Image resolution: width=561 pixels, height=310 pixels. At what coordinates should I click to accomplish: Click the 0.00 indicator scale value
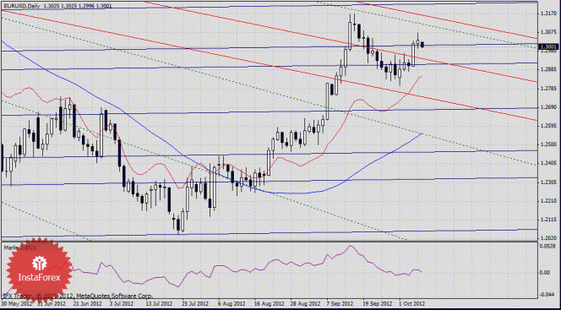click(545, 273)
